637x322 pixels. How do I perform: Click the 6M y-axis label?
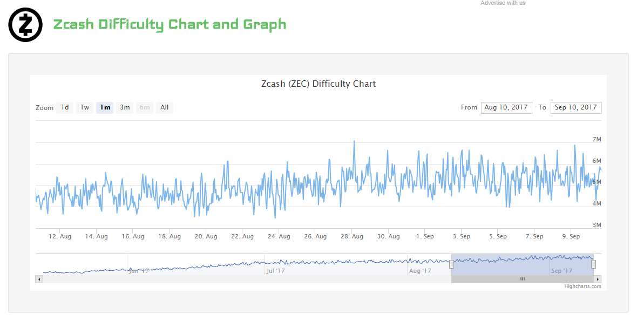[x=597, y=161]
